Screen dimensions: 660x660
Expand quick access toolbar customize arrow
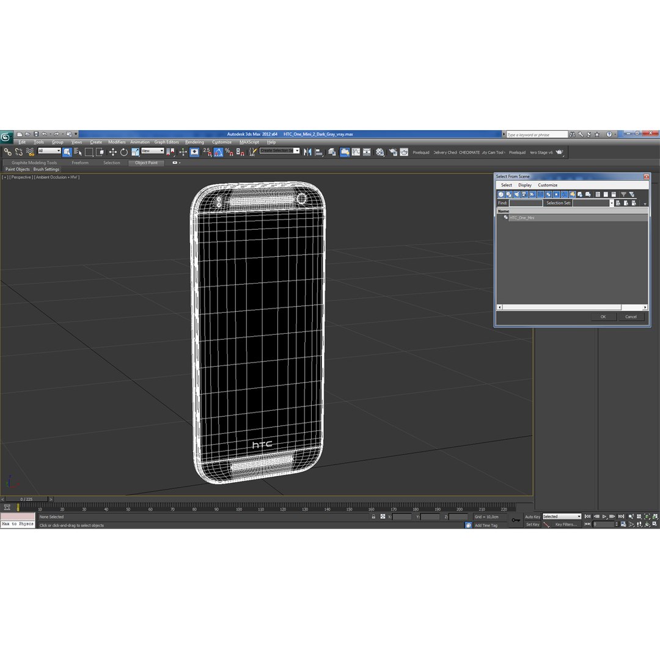[x=76, y=134]
